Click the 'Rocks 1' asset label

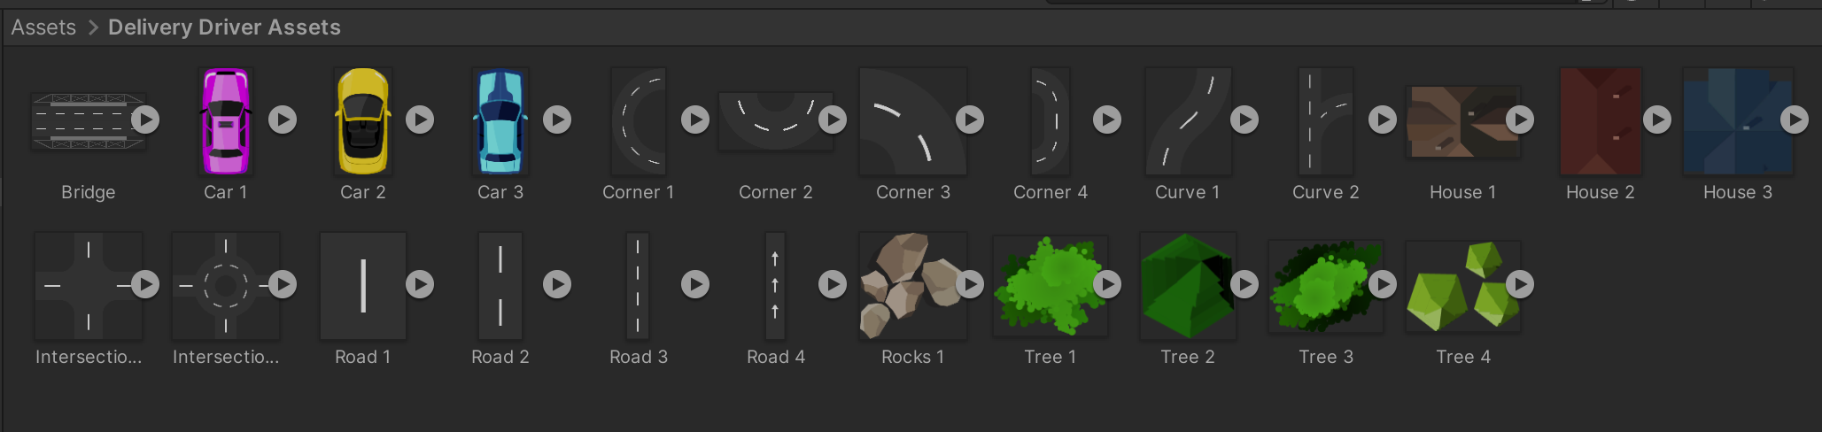pyautogui.click(x=913, y=357)
